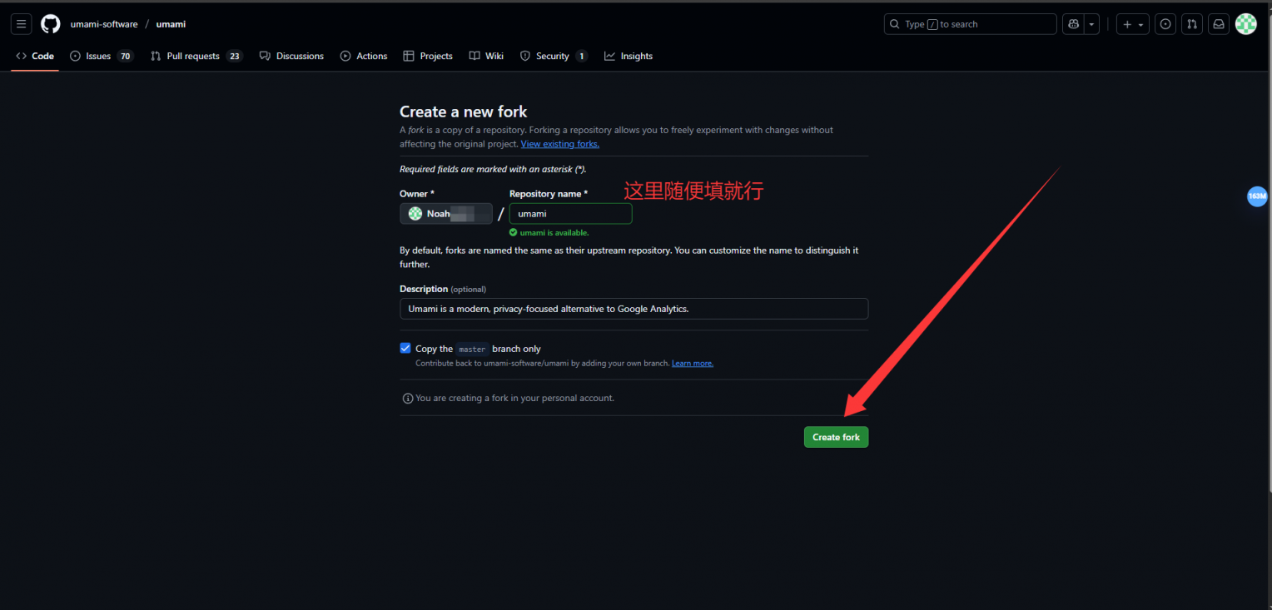Open the Learn more link

tap(693, 364)
